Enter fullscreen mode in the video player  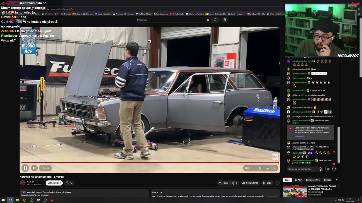274,168
